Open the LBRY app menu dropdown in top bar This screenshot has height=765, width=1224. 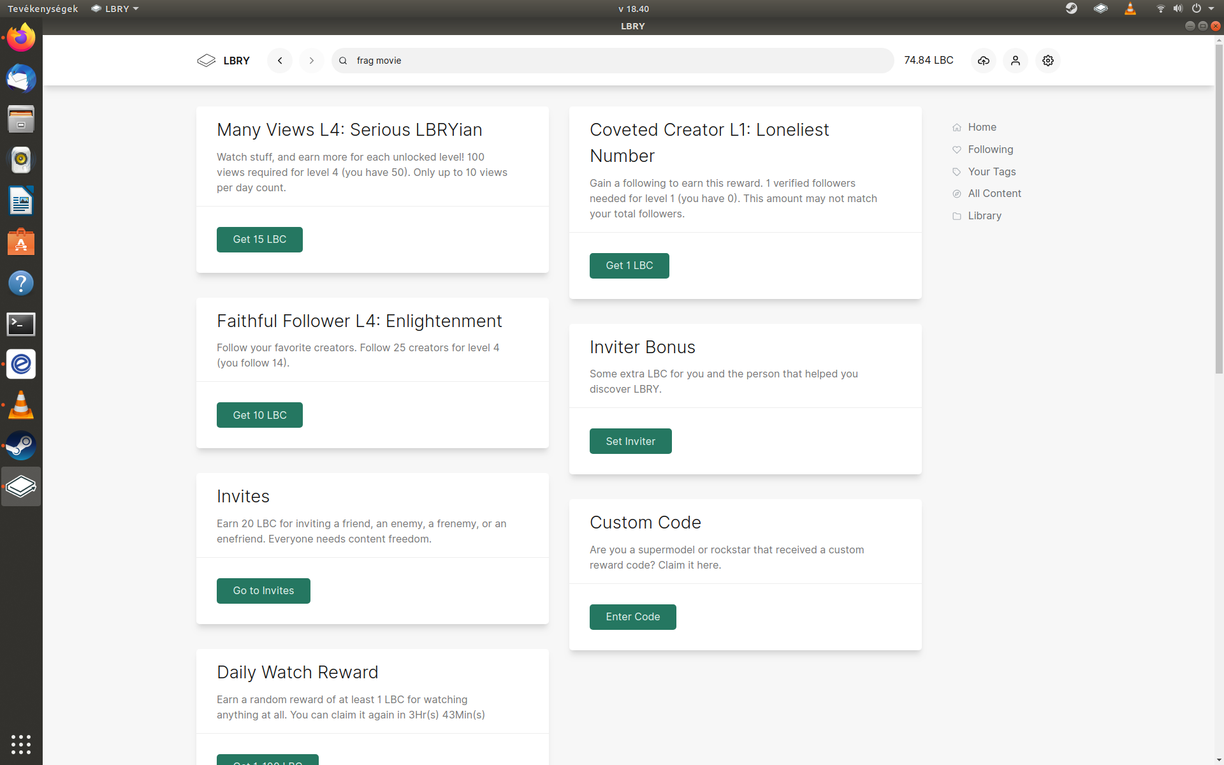point(115,8)
